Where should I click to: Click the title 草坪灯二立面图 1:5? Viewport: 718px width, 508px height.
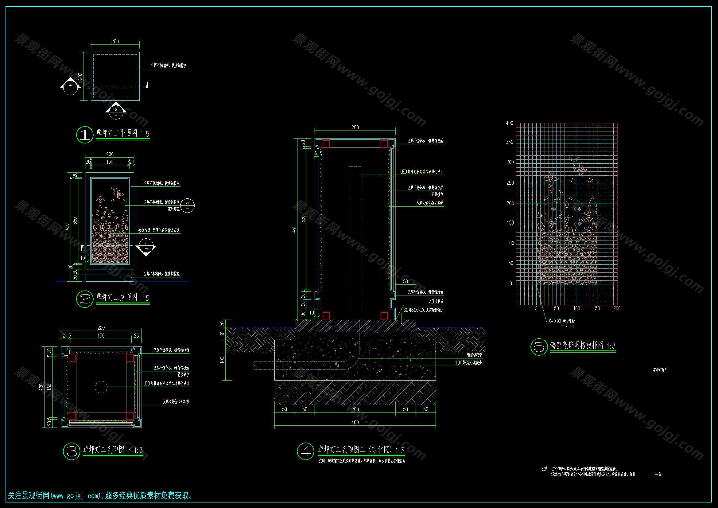(x=122, y=298)
